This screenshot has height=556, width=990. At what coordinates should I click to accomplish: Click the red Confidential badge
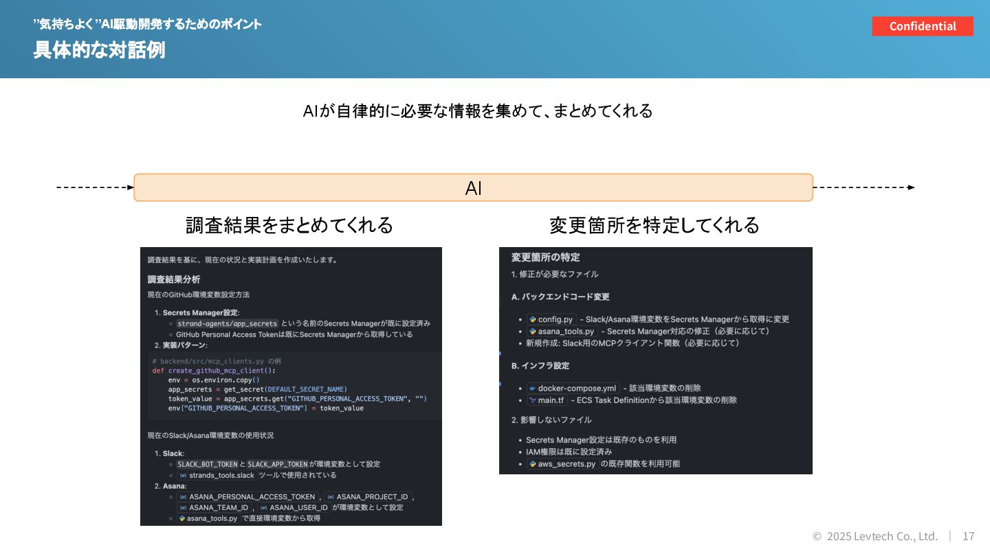click(923, 26)
